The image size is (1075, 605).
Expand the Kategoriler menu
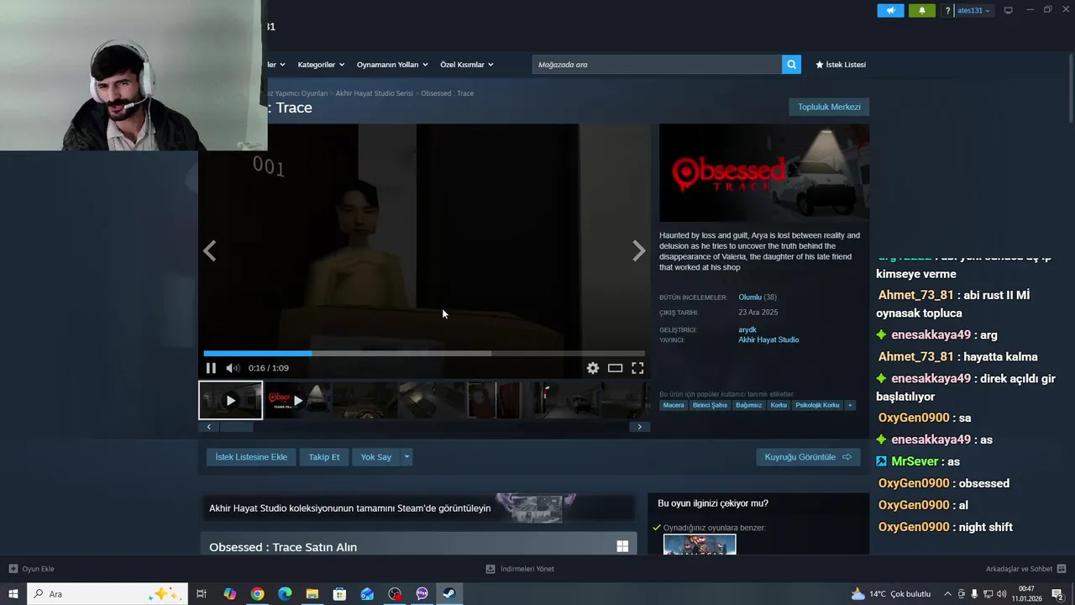pos(320,65)
